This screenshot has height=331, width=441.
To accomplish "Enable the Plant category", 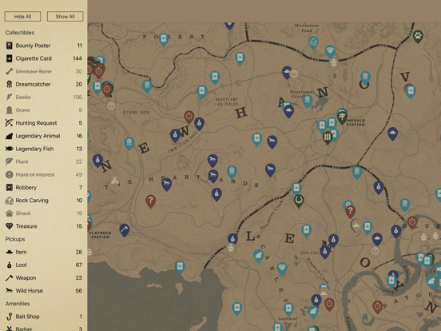I will tap(44, 162).
